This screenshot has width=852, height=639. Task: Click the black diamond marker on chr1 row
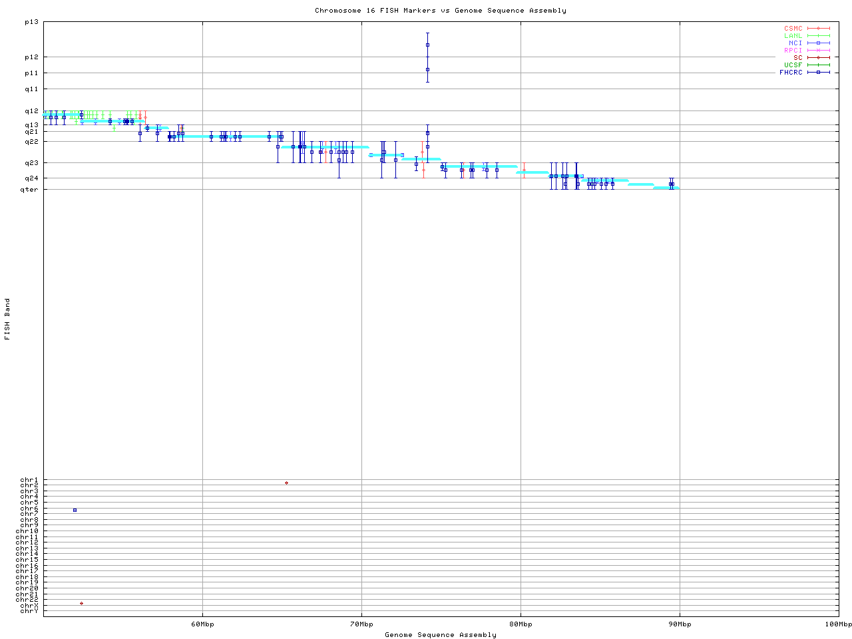coord(286,483)
